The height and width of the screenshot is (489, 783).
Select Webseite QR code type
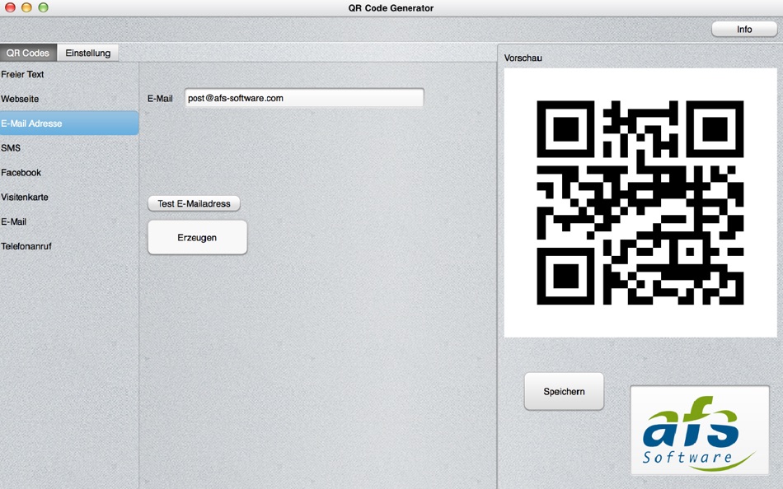coord(25,98)
